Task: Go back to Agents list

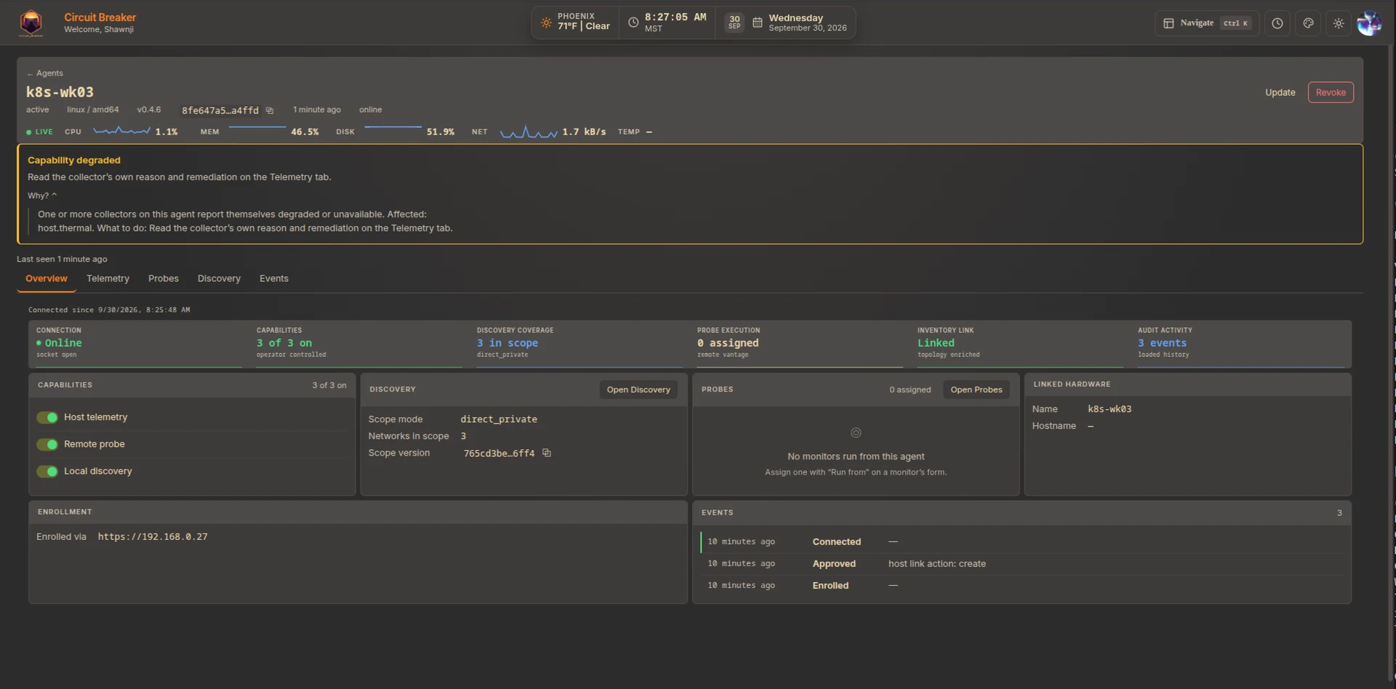Action: click(45, 73)
